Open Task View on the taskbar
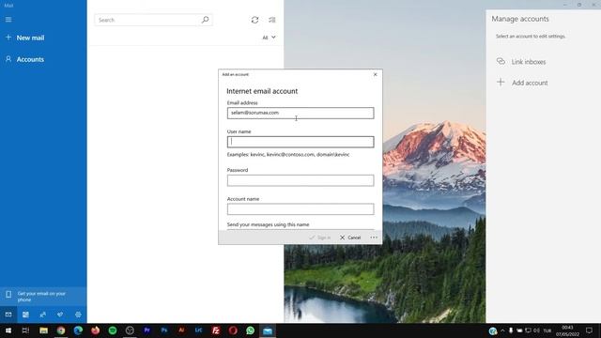 click(x=25, y=330)
